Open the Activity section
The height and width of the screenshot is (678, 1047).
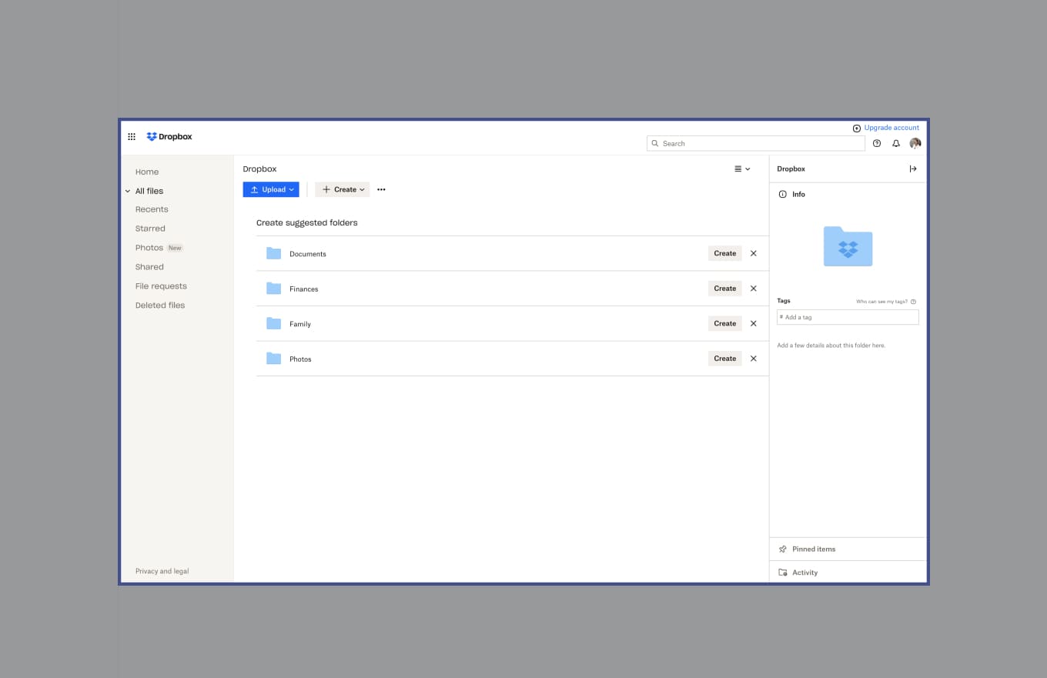click(x=804, y=573)
